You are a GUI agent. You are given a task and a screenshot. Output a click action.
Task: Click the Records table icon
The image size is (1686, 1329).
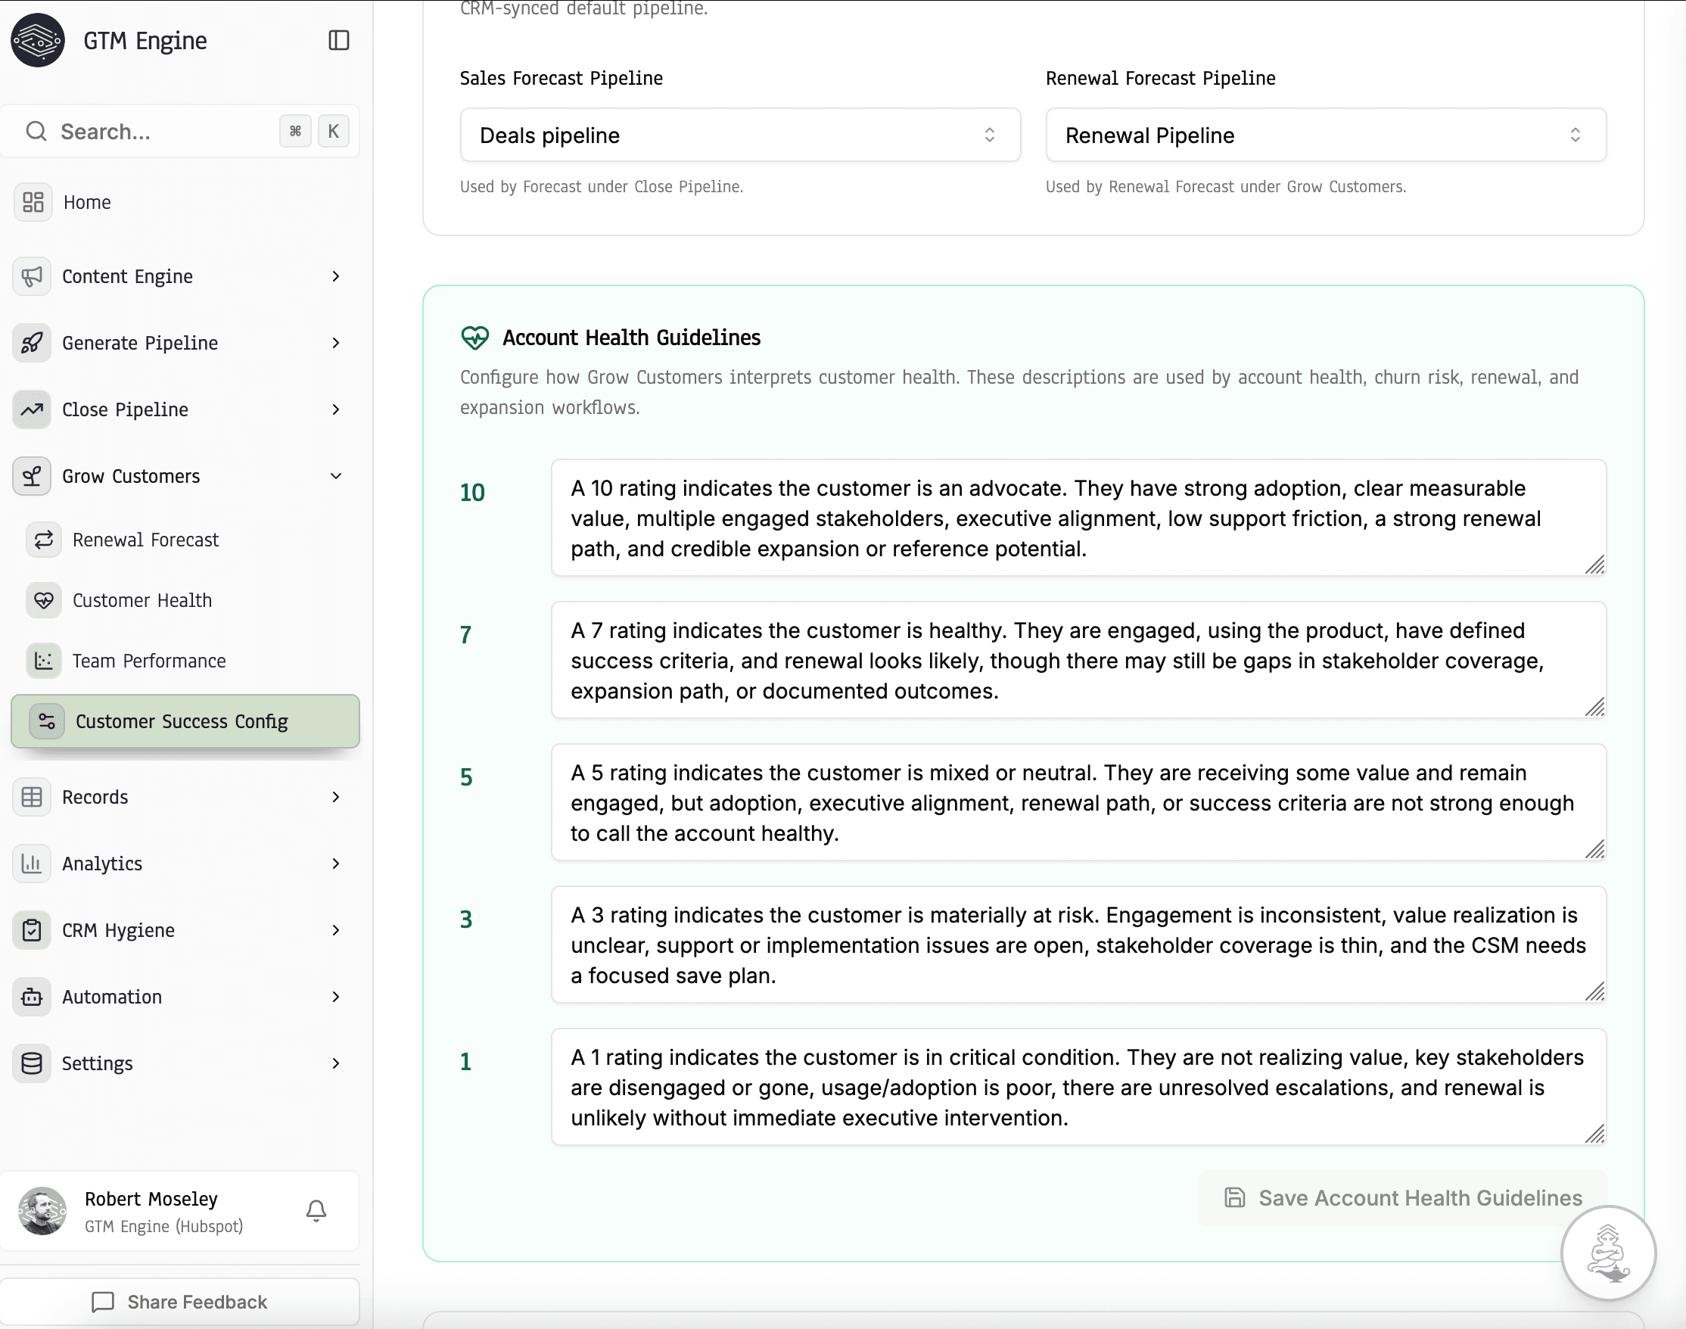[x=32, y=797]
